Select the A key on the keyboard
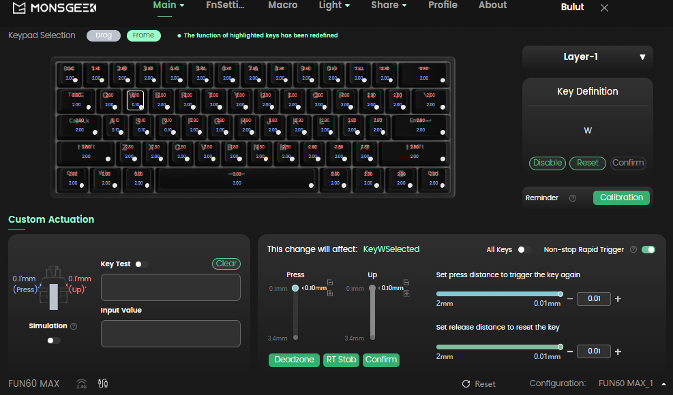The height and width of the screenshot is (395, 673). click(115, 126)
